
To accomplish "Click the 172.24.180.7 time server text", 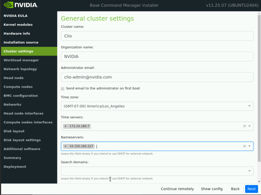I will click(x=79, y=126).
